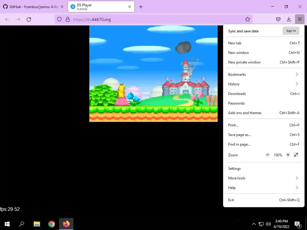
Task: Select Sync and save data
Action: 243,31
